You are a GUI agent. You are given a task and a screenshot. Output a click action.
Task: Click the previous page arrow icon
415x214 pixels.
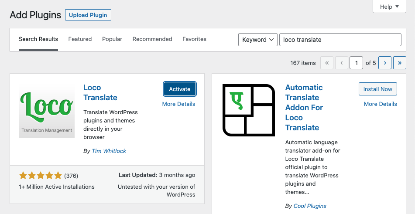[x=342, y=63]
